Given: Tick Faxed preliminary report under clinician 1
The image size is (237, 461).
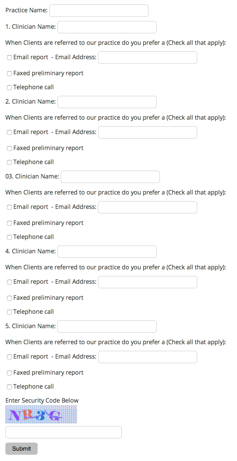Looking at the screenshot, I should point(9,74).
